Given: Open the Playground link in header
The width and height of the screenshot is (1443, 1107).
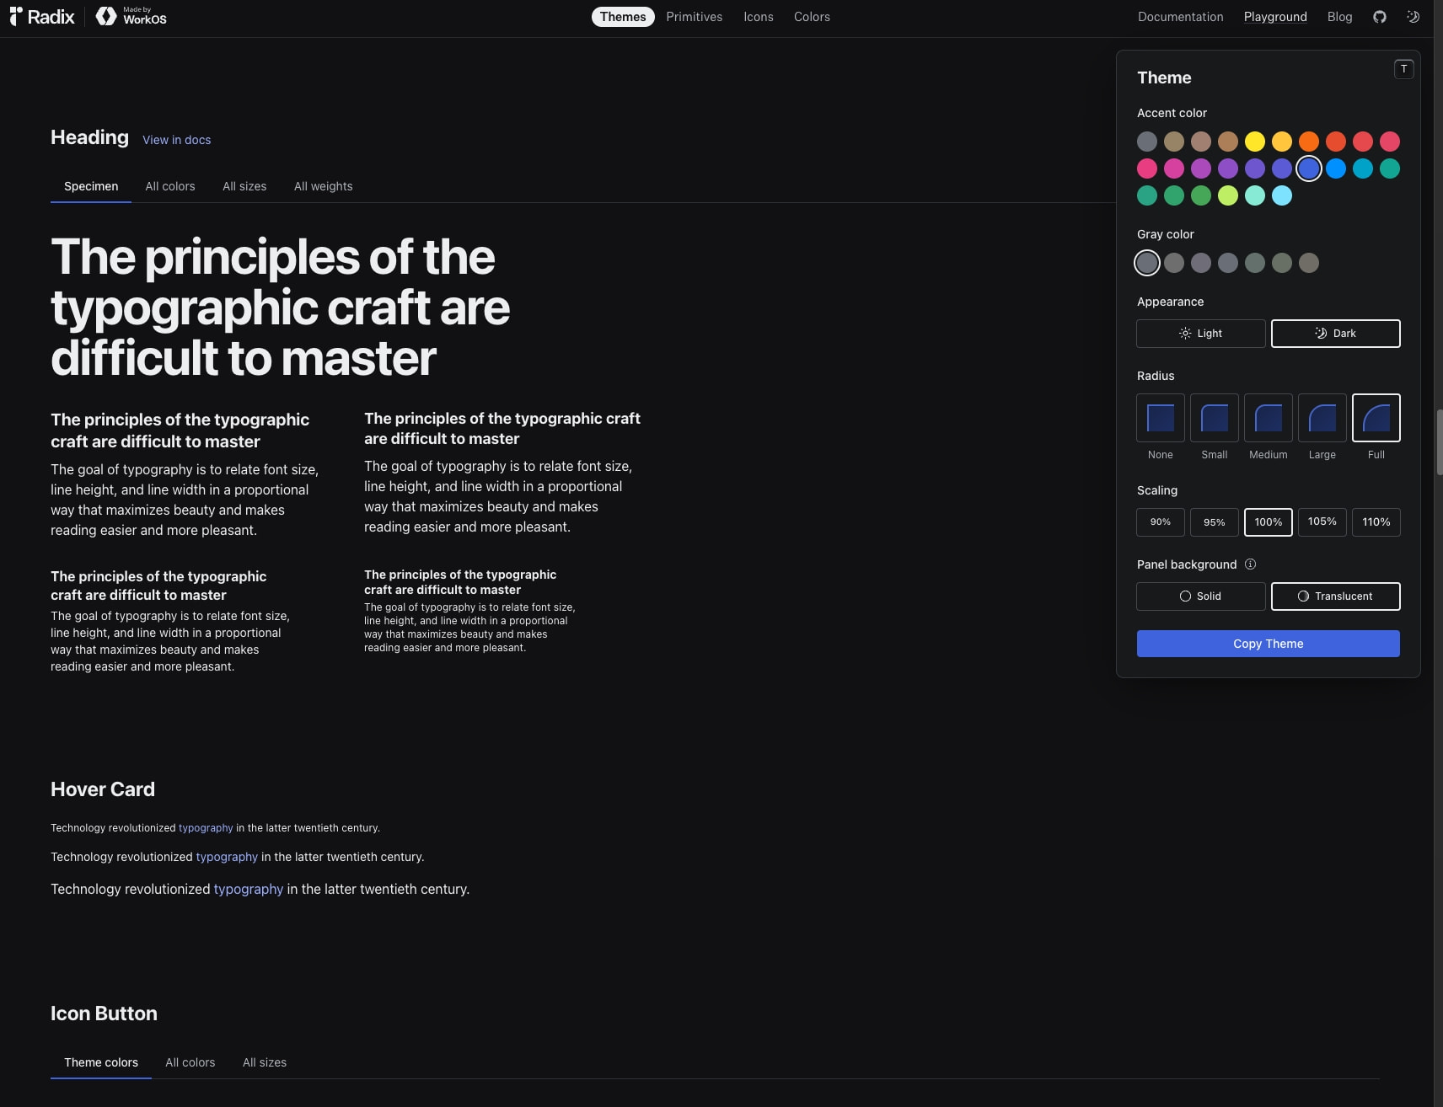Looking at the screenshot, I should pyautogui.click(x=1275, y=17).
